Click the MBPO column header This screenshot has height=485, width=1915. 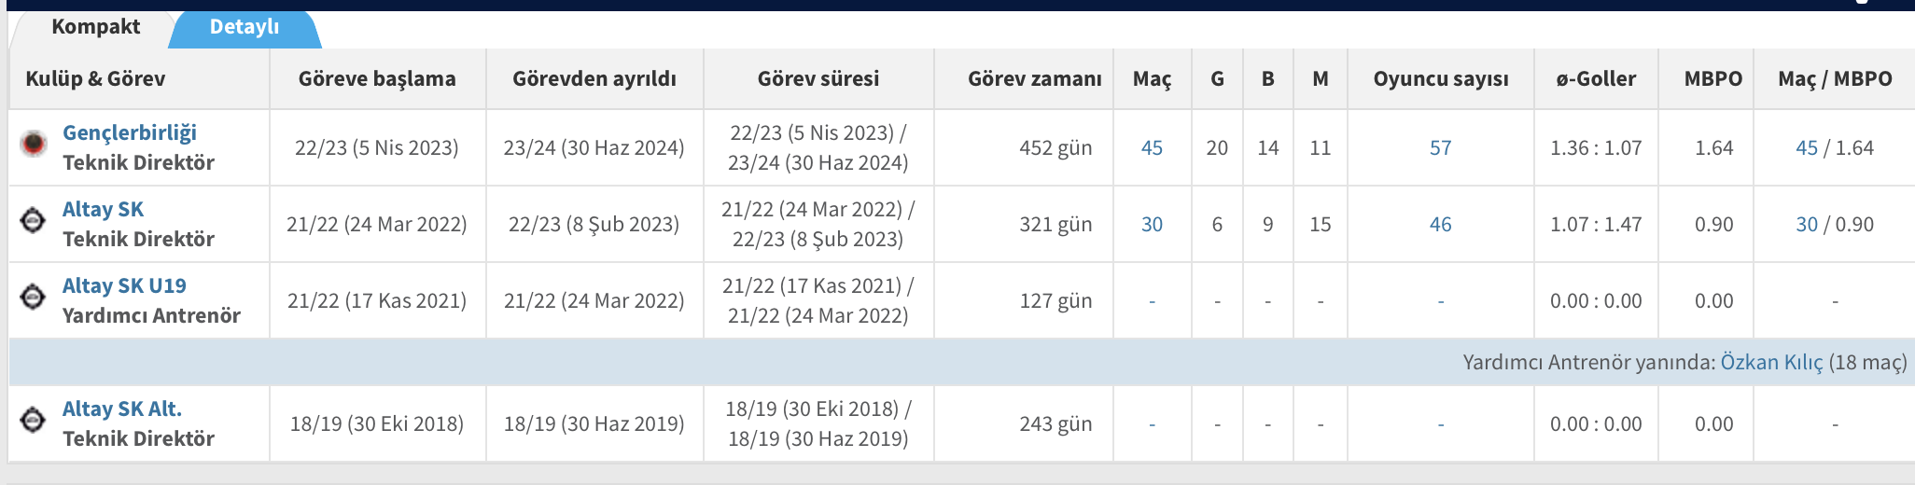(1712, 79)
